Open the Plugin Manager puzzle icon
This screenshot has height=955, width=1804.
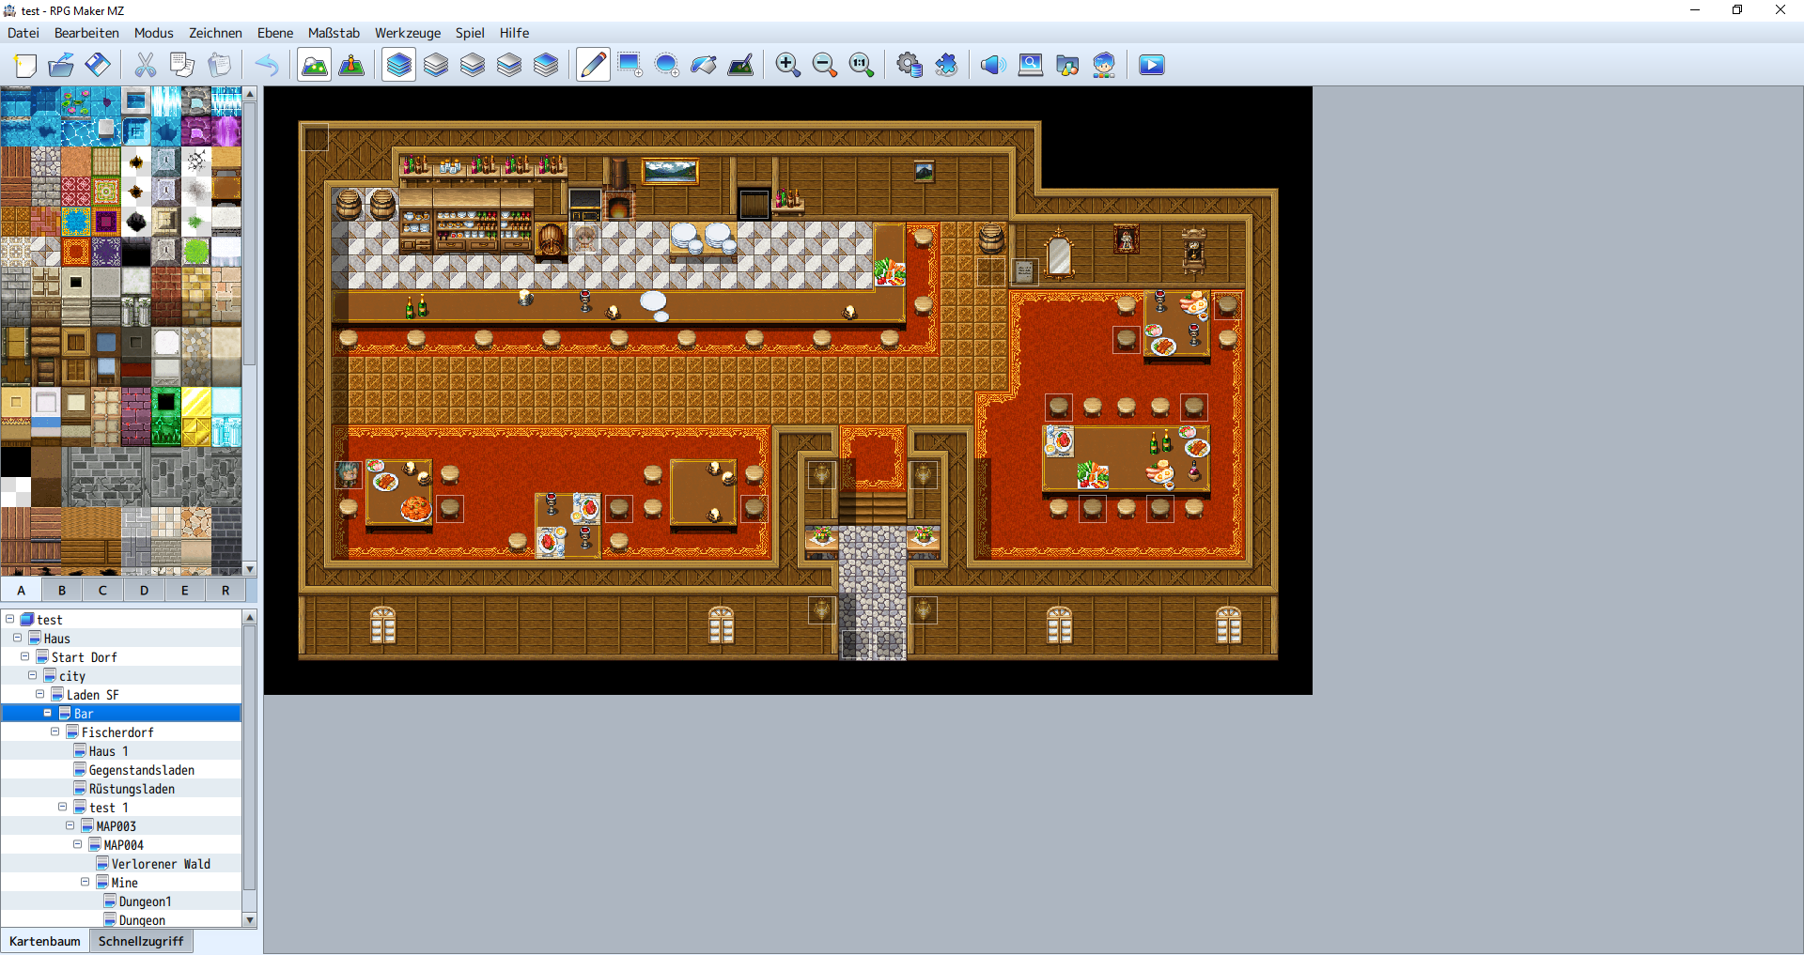(946, 65)
